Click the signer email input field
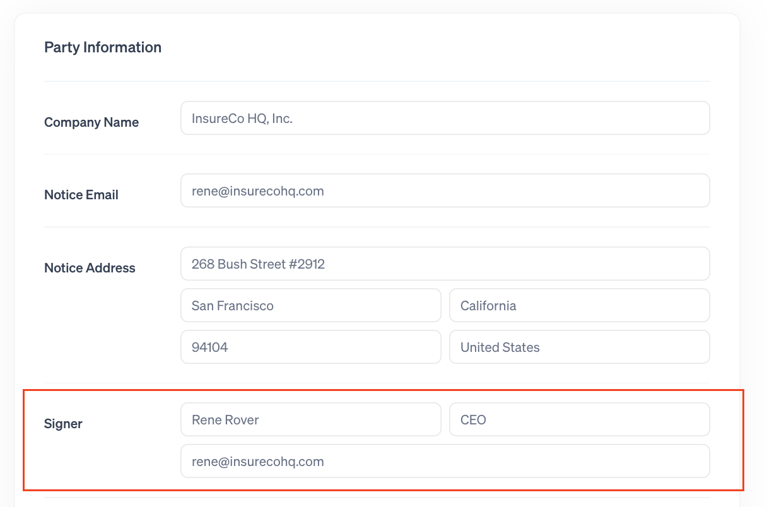 (445, 461)
